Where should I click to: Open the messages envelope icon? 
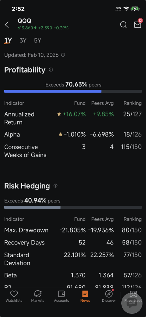point(138,25)
